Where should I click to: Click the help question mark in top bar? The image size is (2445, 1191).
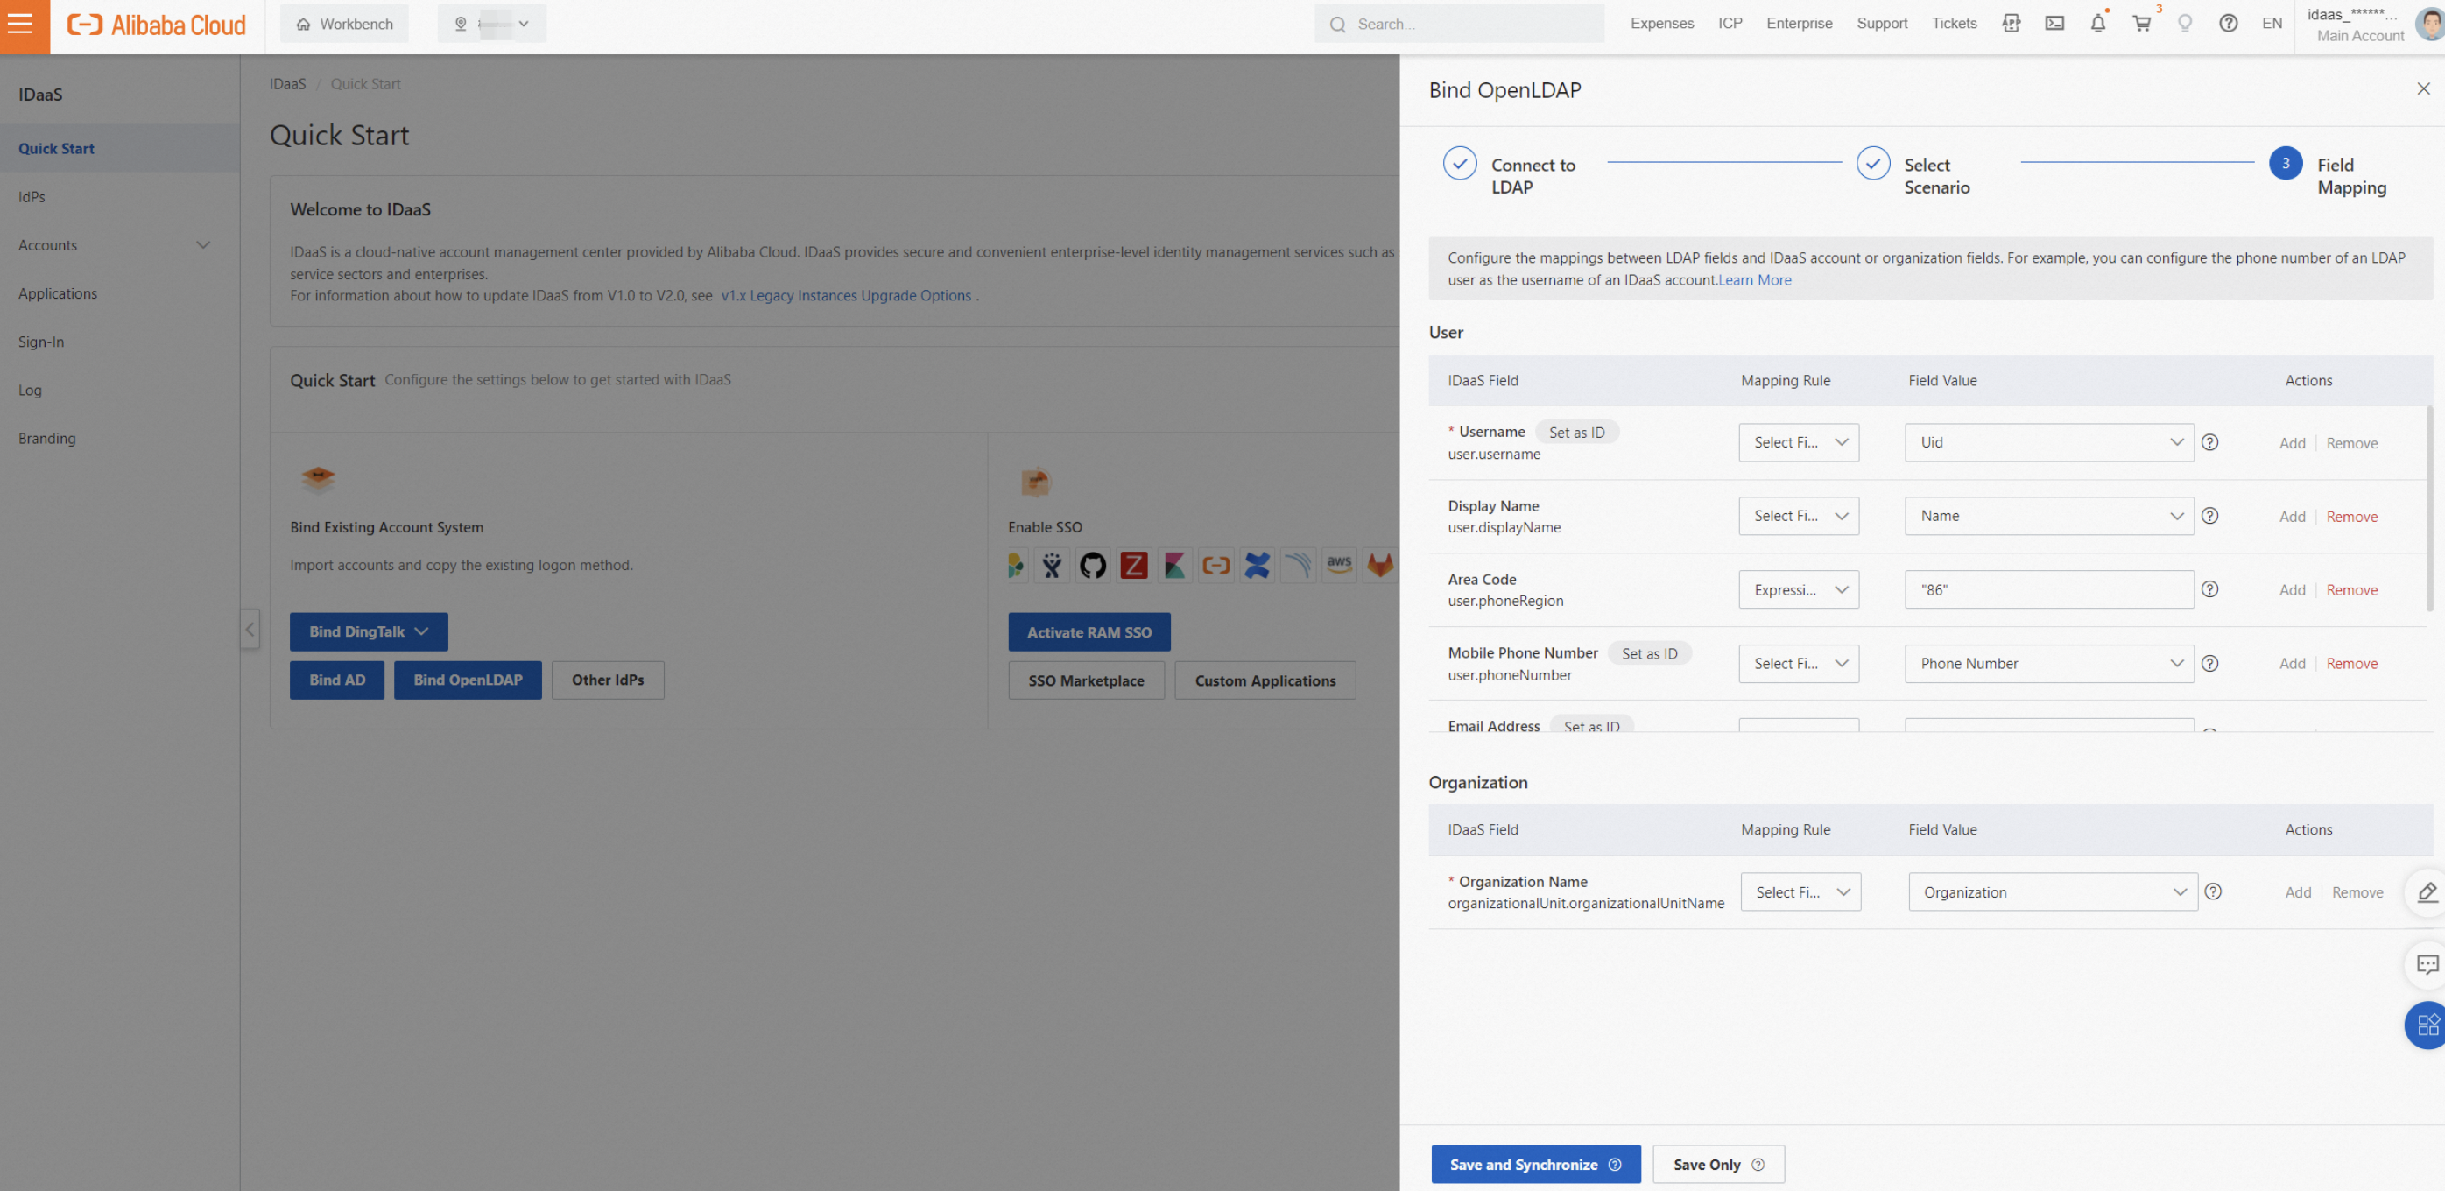click(2228, 24)
